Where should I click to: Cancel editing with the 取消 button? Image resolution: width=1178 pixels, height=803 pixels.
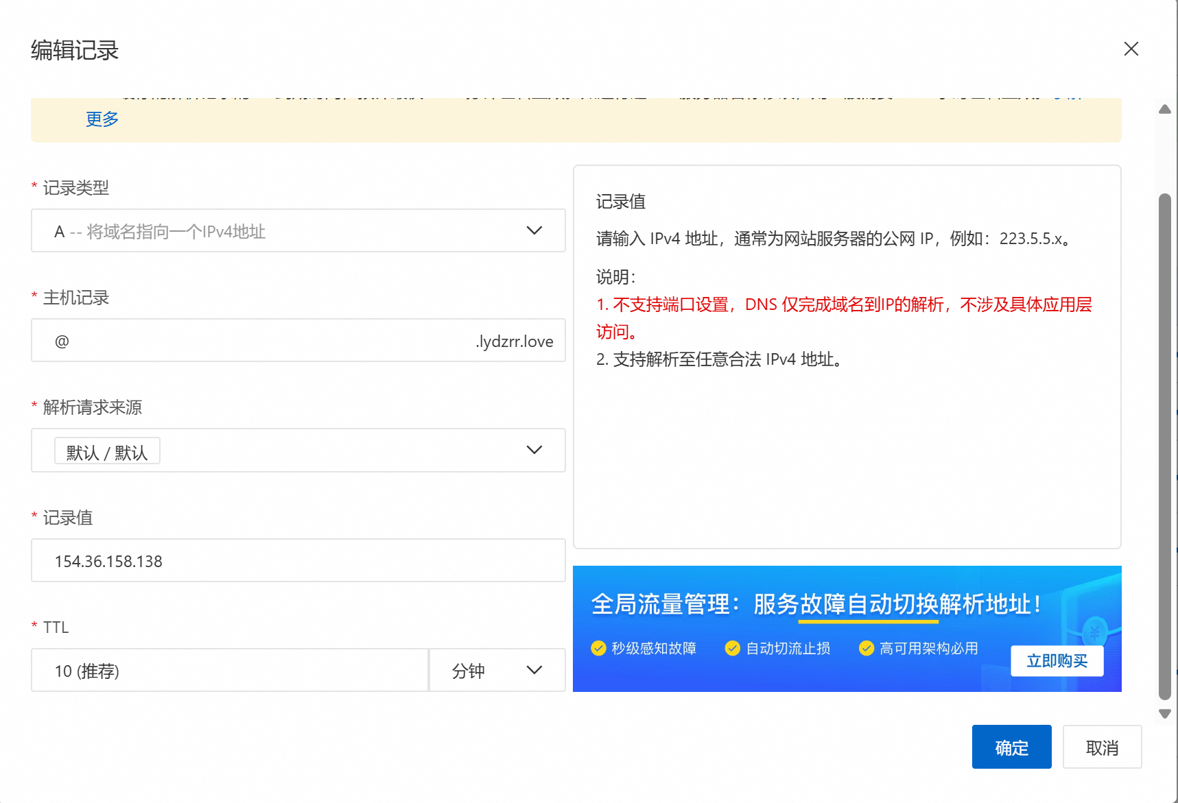(1102, 747)
